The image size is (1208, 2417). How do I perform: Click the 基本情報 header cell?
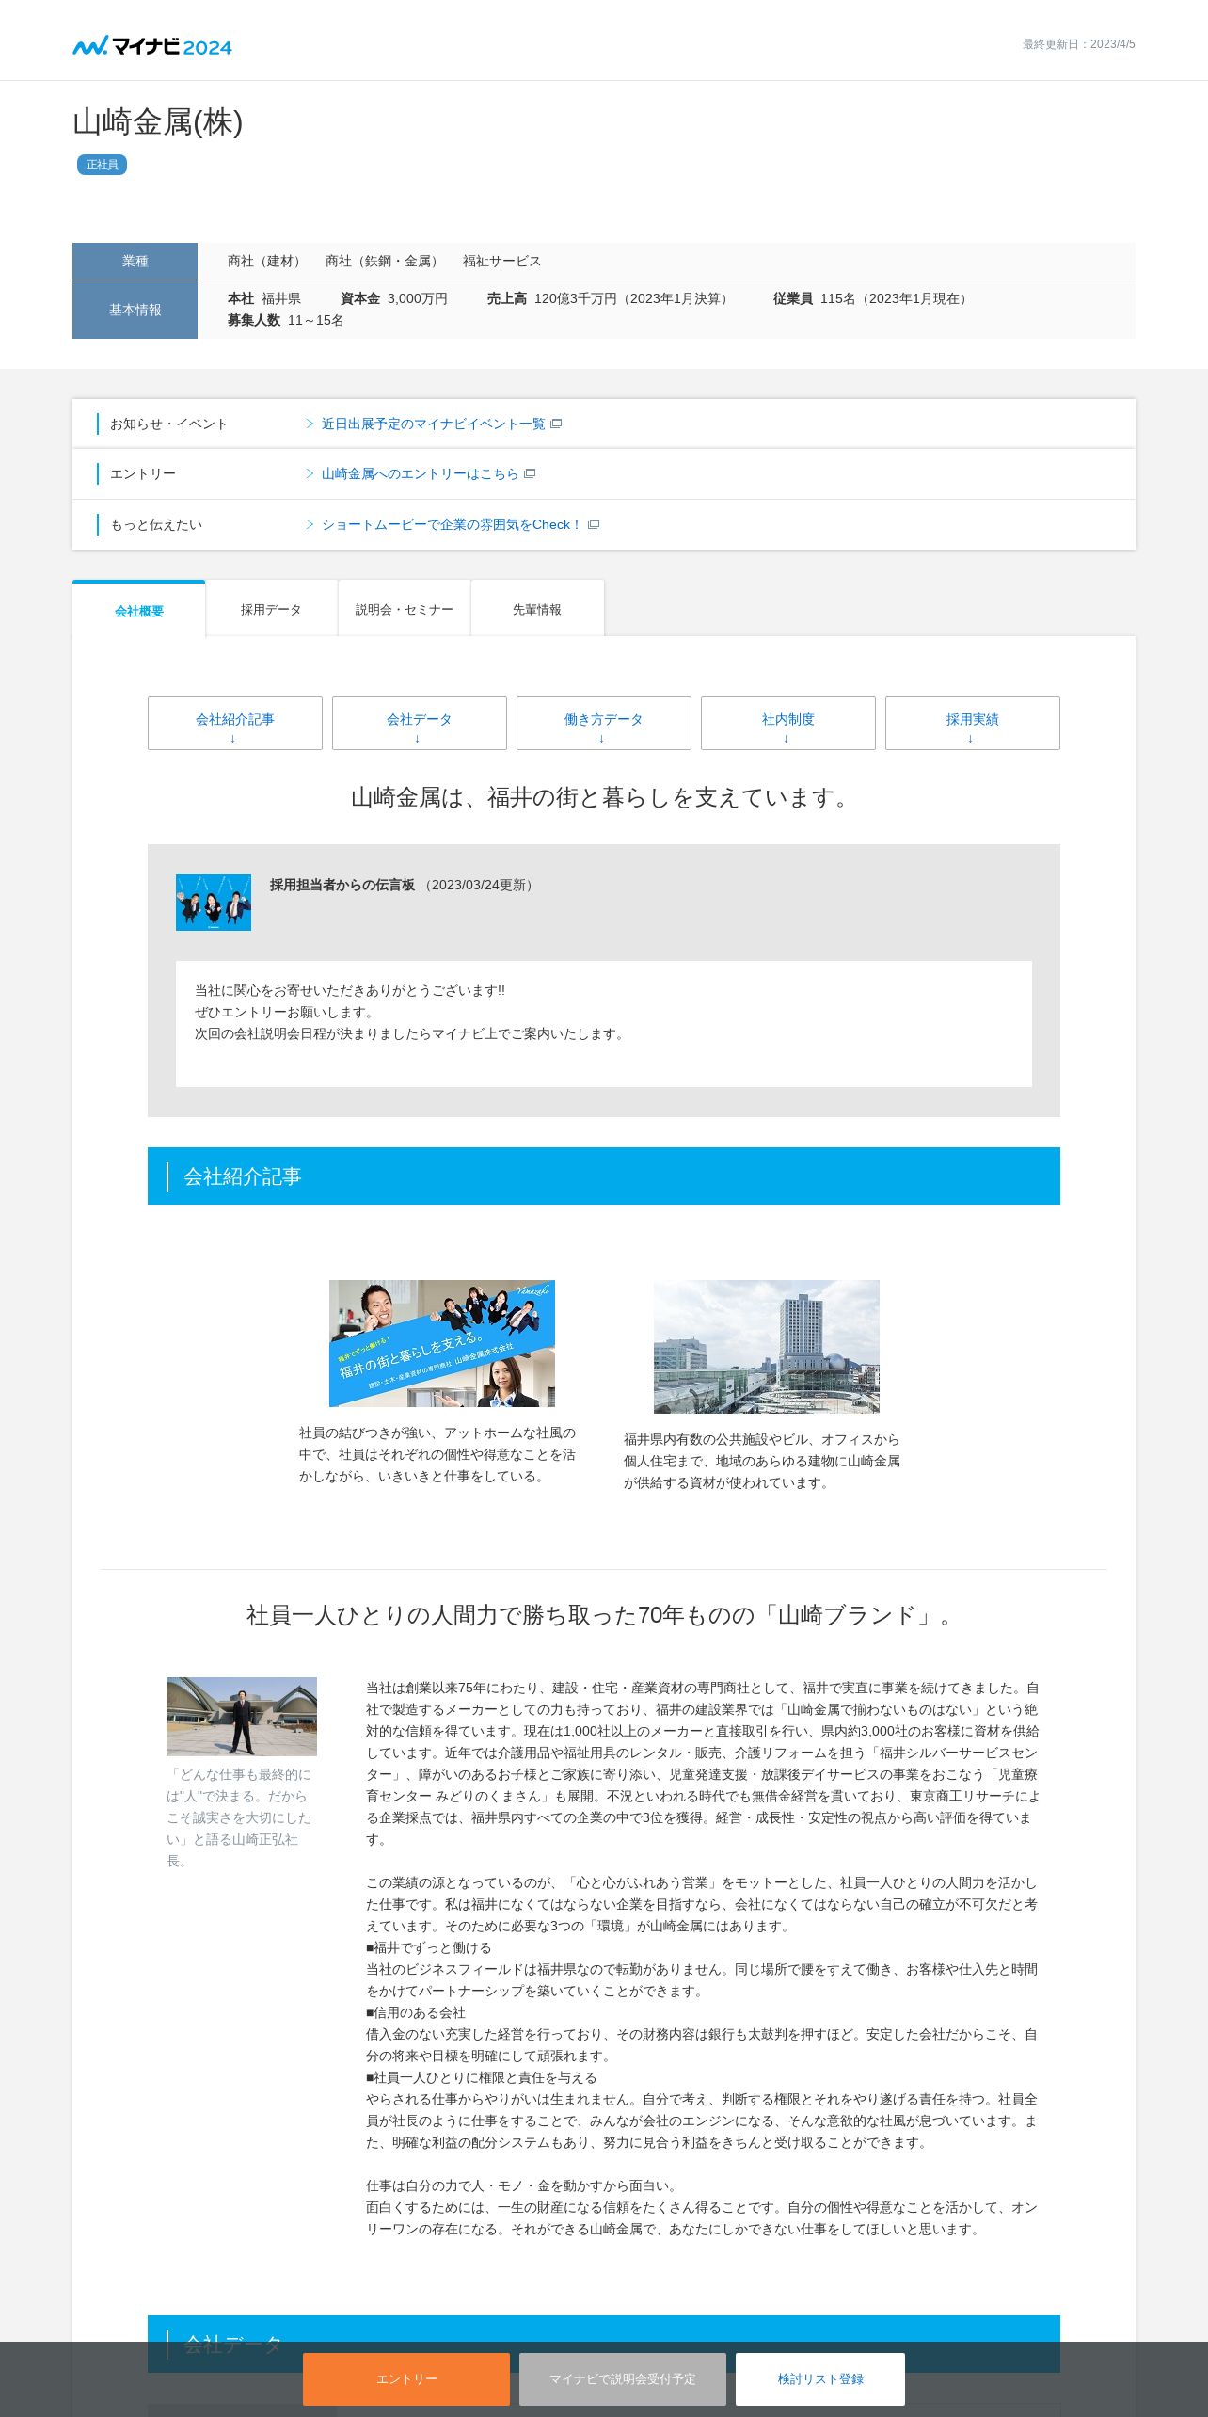(x=135, y=310)
